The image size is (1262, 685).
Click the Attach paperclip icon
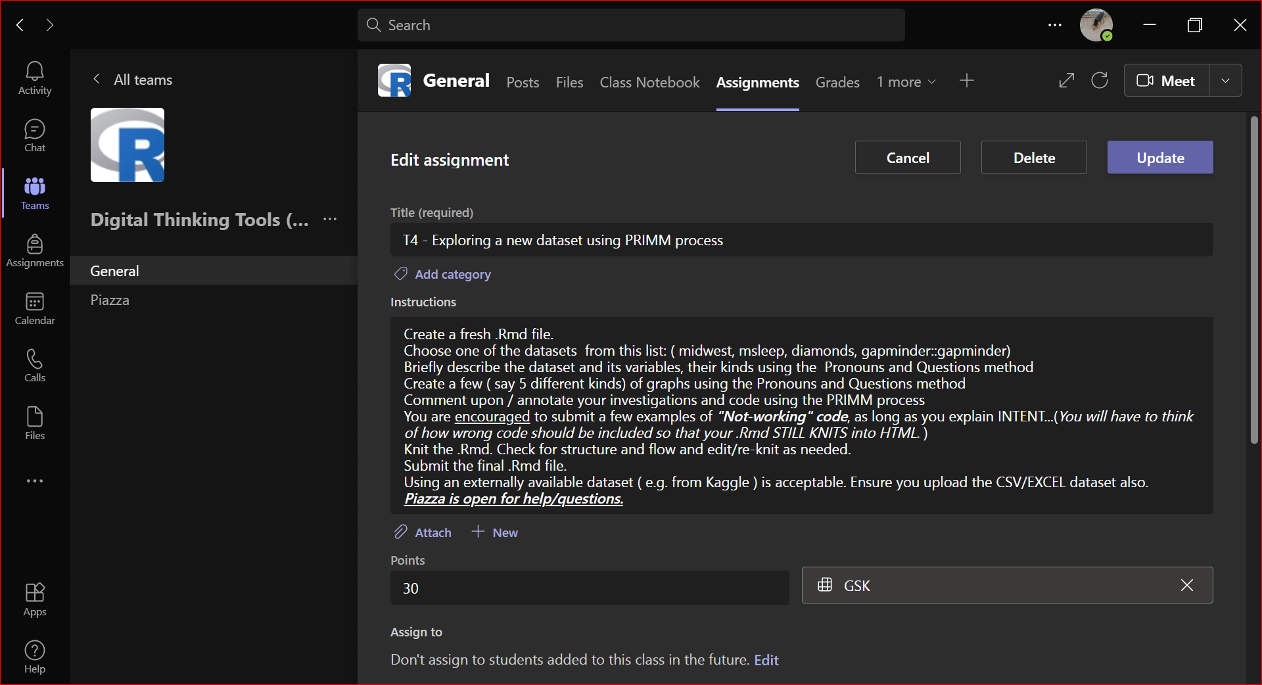pos(400,532)
